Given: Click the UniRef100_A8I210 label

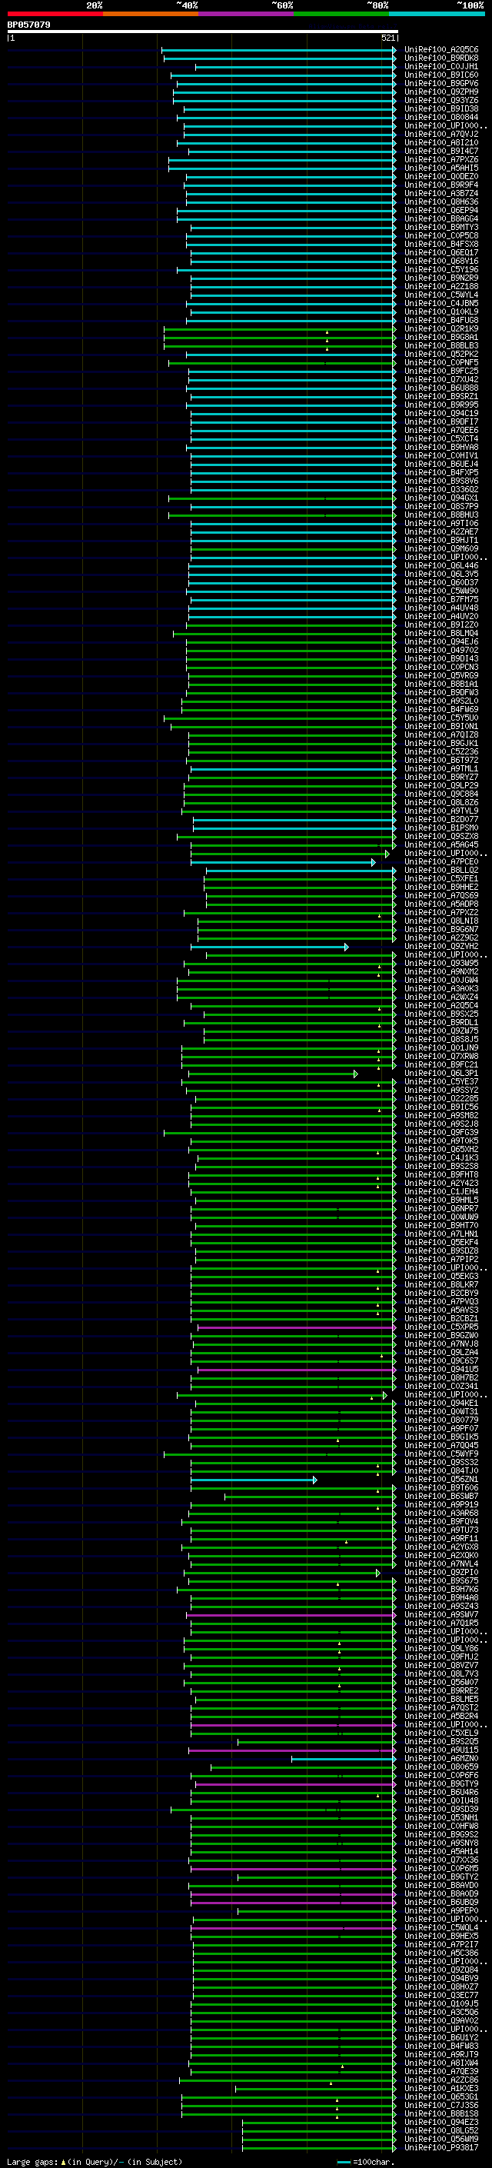Looking at the screenshot, I should (441, 142).
